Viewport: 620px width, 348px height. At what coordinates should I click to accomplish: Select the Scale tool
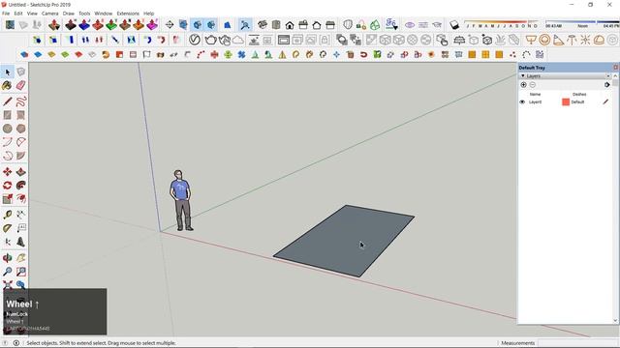pyautogui.click(x=7, y=199)
